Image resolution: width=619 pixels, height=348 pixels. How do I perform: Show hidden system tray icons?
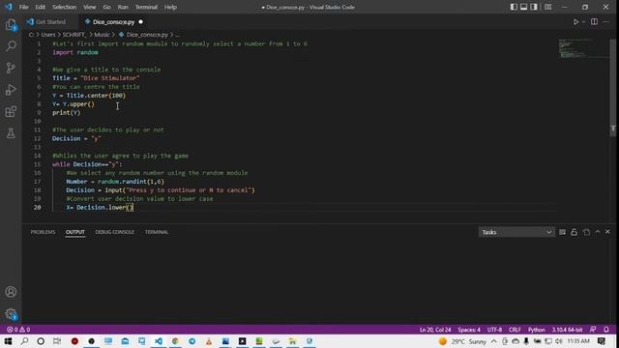[494, 341]
